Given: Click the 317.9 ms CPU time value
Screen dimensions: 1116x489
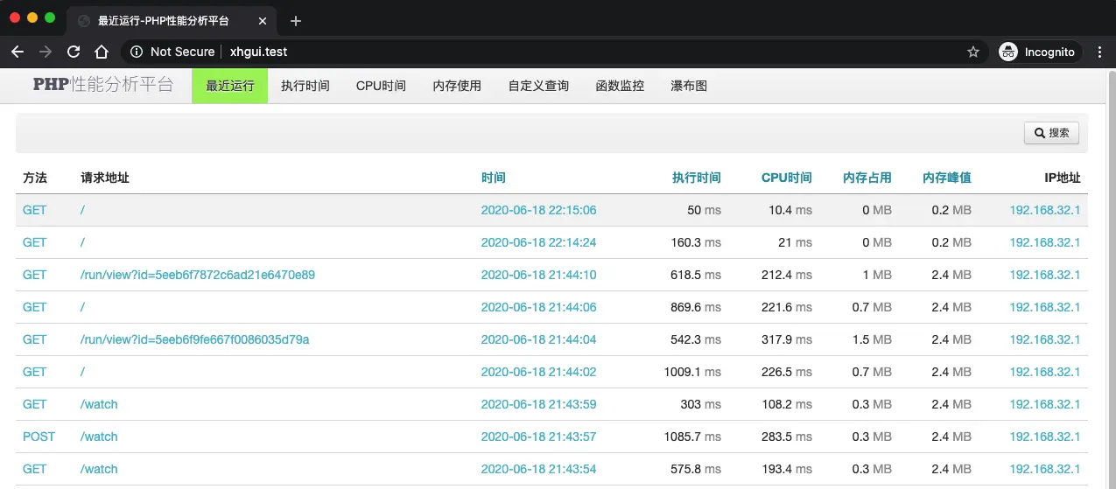Looking at the screenshot, I should [x=787, y=339].
